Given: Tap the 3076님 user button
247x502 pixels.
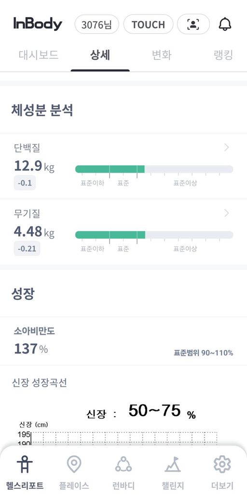Looking at the screenshot, I should point(97,24).
